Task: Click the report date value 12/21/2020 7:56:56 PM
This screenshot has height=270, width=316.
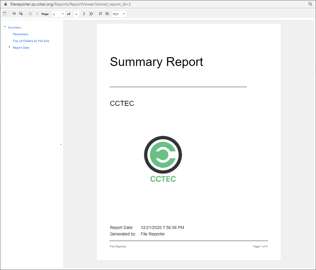Action: [x=162, y=227]
